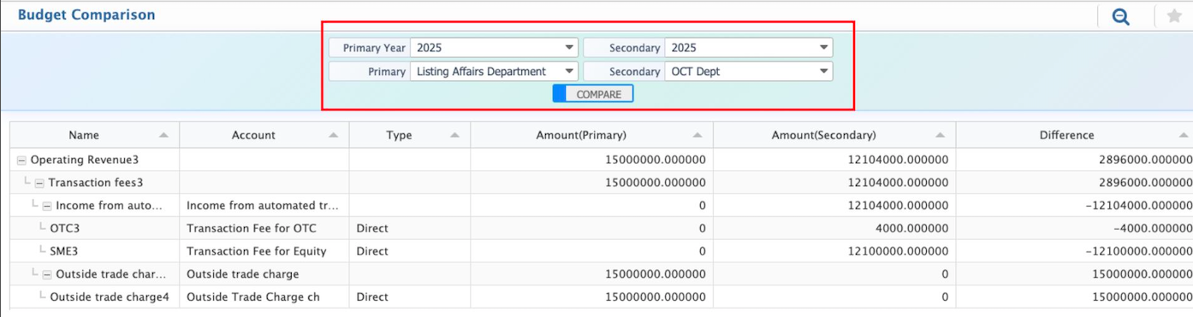Click sort arrow icon in Type header
This screenshot has height=317, width=1193.
point(454,136)
